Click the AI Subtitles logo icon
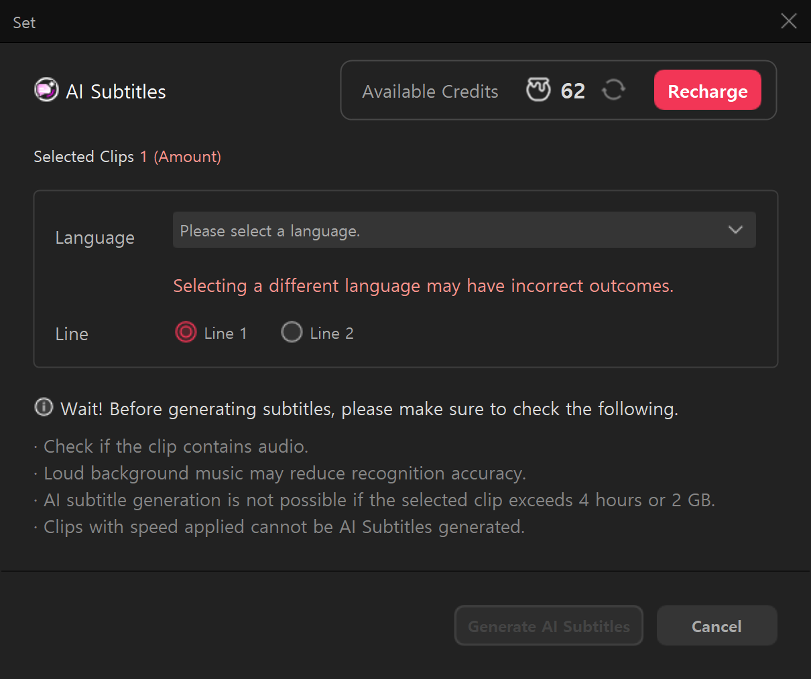 tap(46, 90)
